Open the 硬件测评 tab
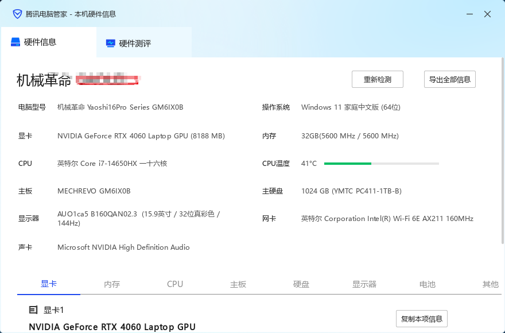The image size is (505, 333). pyautogui.click(x=144, y=43)
